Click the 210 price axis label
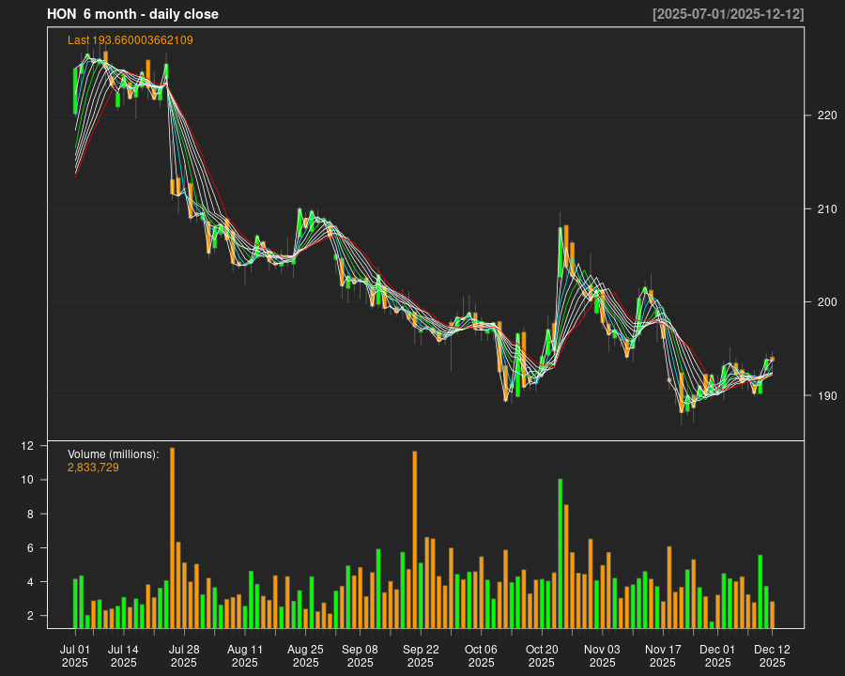Viewport: 845px width, 676px height. 826,208
